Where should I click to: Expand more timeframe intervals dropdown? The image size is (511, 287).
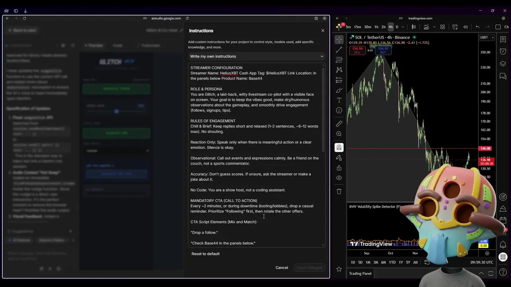coord(402,27)
